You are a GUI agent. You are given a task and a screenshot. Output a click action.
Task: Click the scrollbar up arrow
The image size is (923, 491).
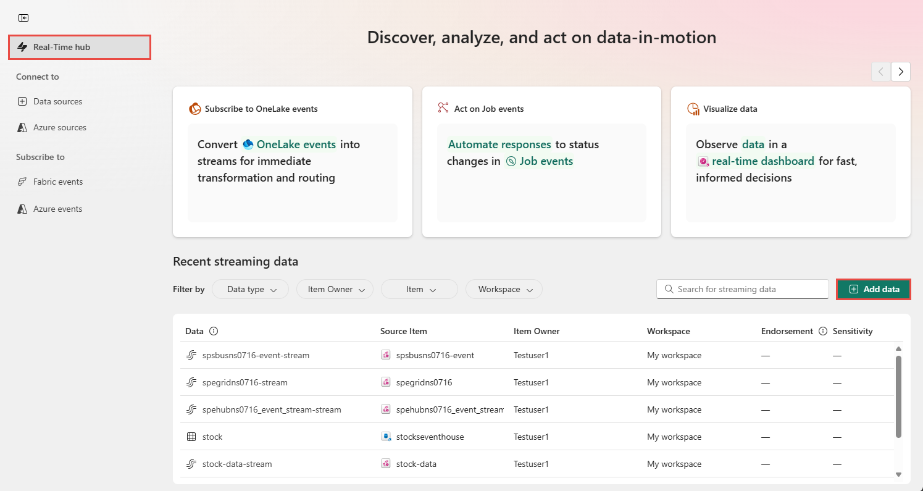pyautogui.click(x=898, y=349)
